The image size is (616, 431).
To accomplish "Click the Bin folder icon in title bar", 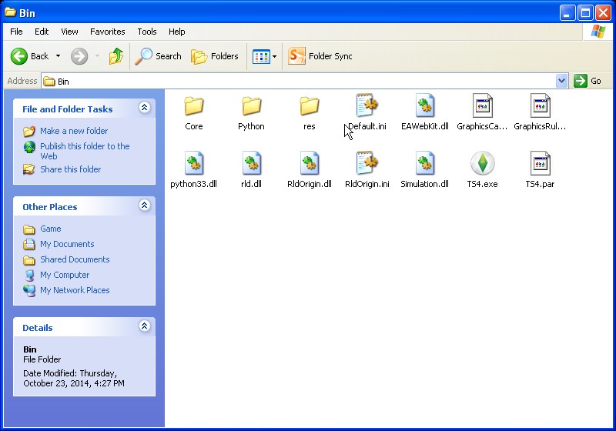I will (10, 12).
